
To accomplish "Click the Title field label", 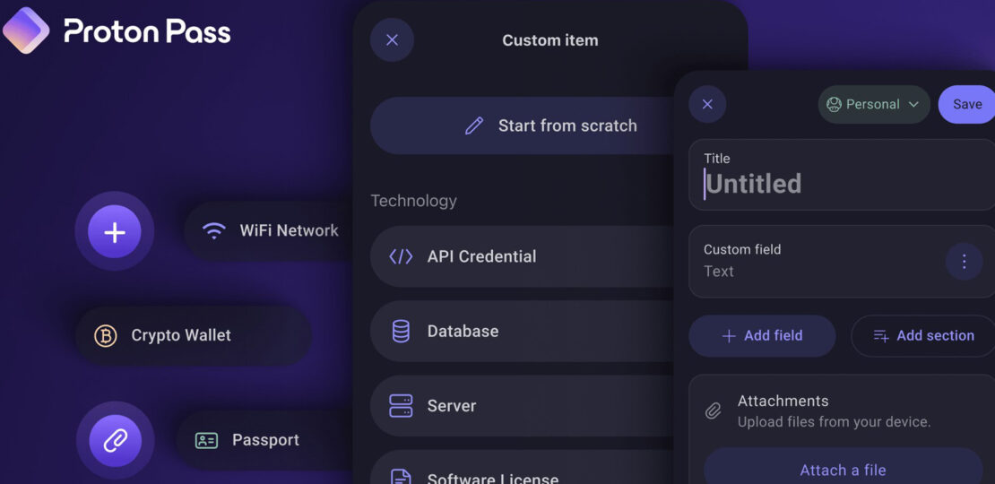I will (717, 159).
